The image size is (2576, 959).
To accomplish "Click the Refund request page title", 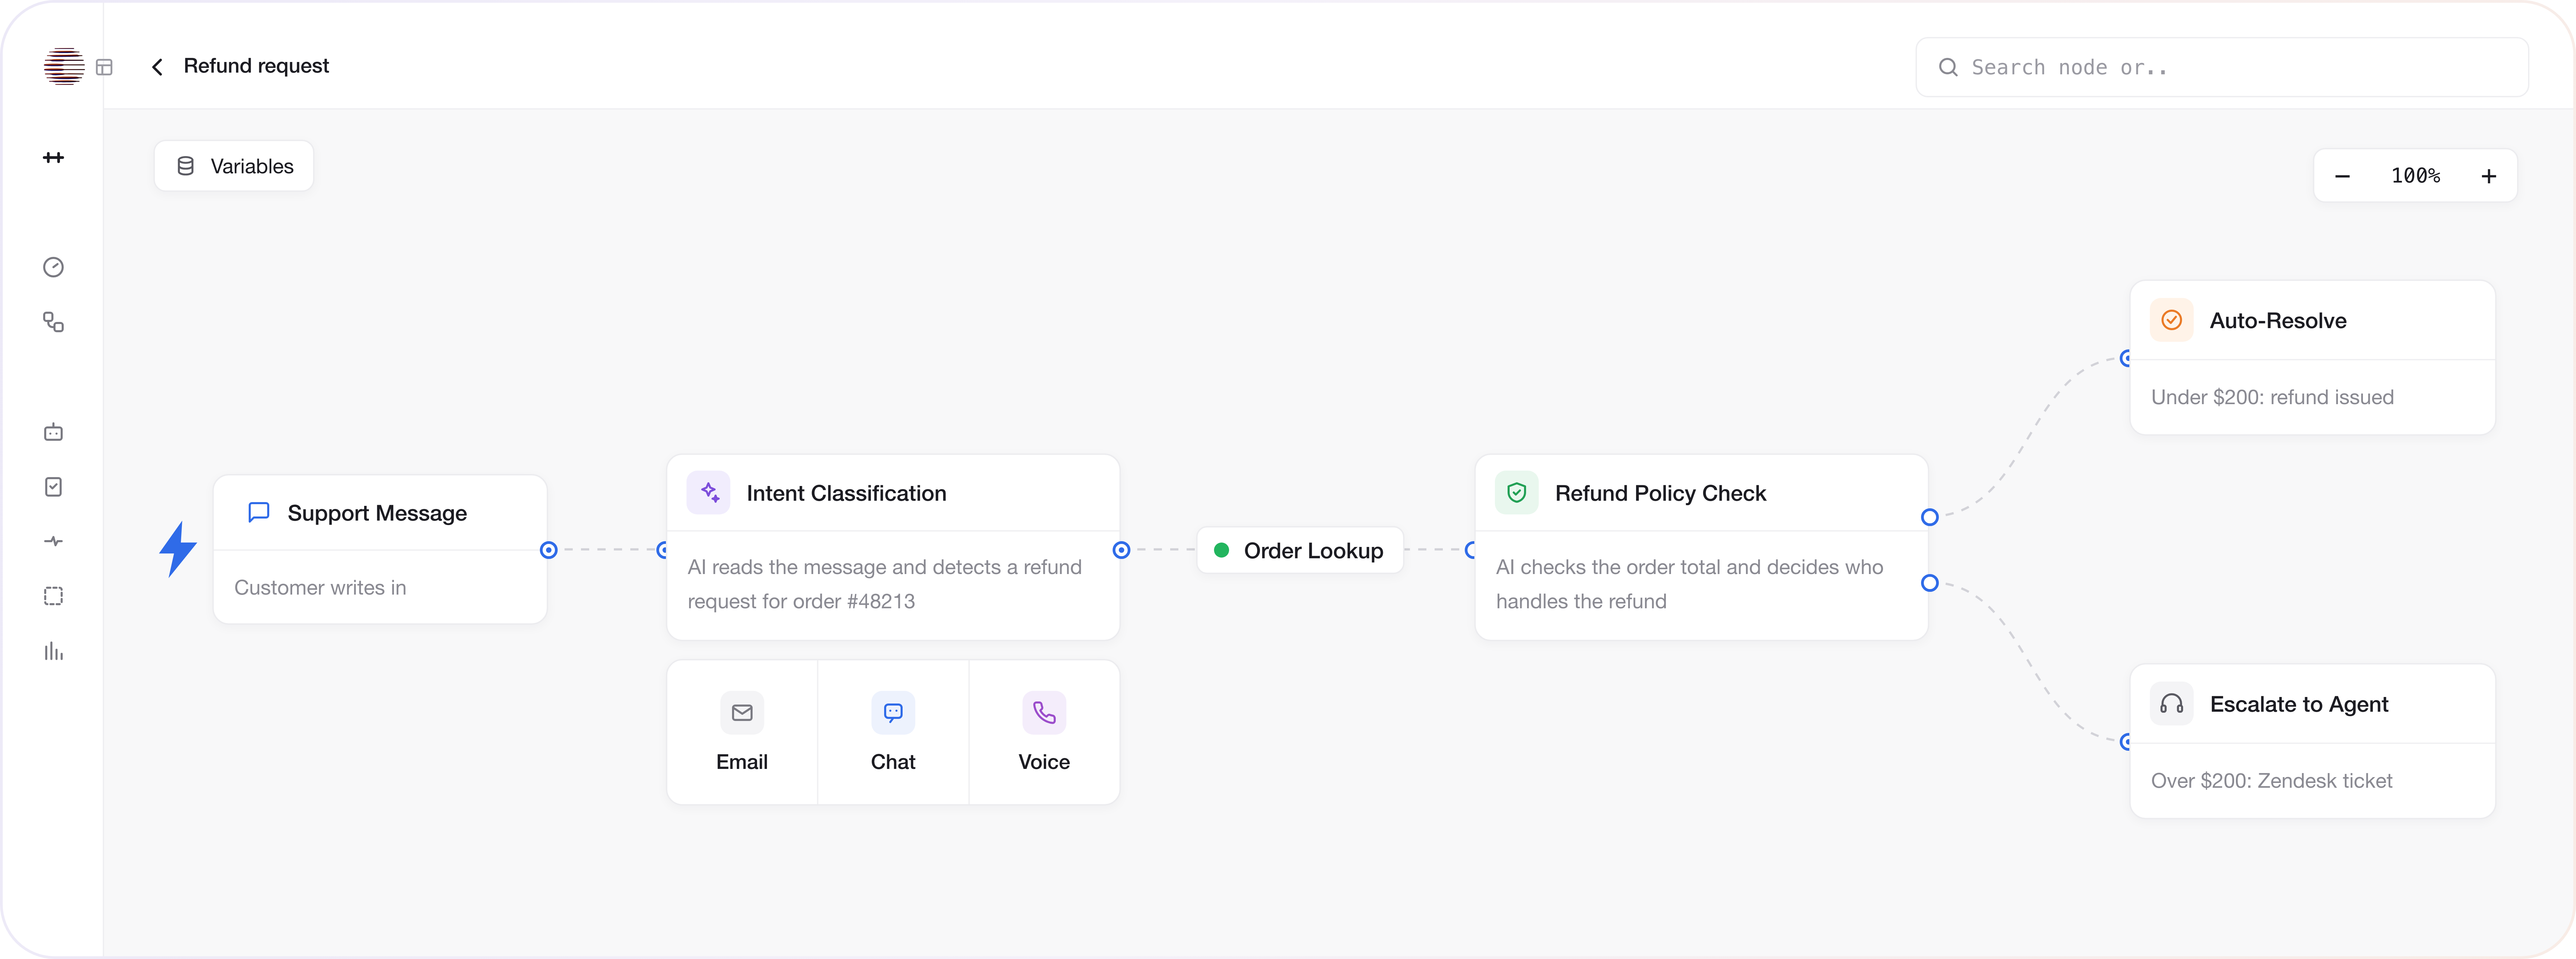I will point(256,66).
